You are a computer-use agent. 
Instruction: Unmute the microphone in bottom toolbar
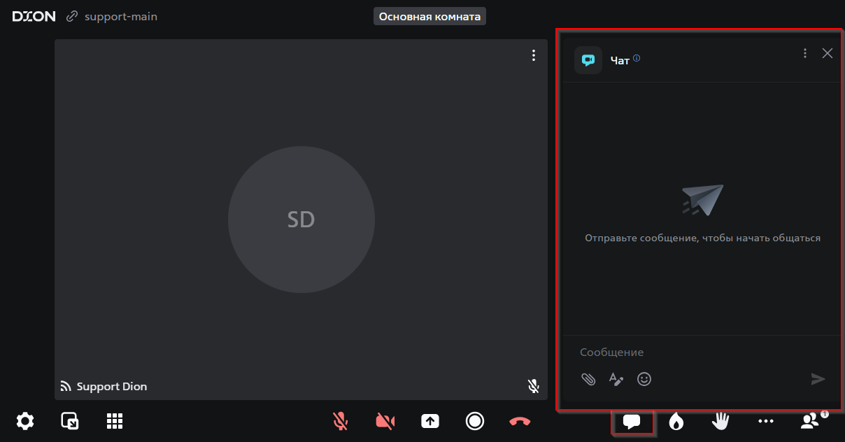coord(340,421)
